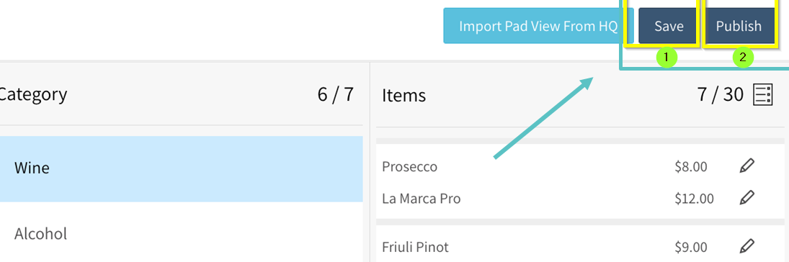The height and width of the screenshot is (262, 789).
Task: Click Import Pad View From HQ
Action: point(538,26)
